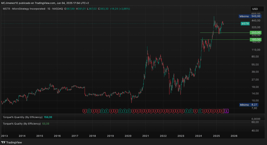The width and height of the screenshot is (267, 145).
Task: Click the first red earnings marker
Action: tap(85, 111)
